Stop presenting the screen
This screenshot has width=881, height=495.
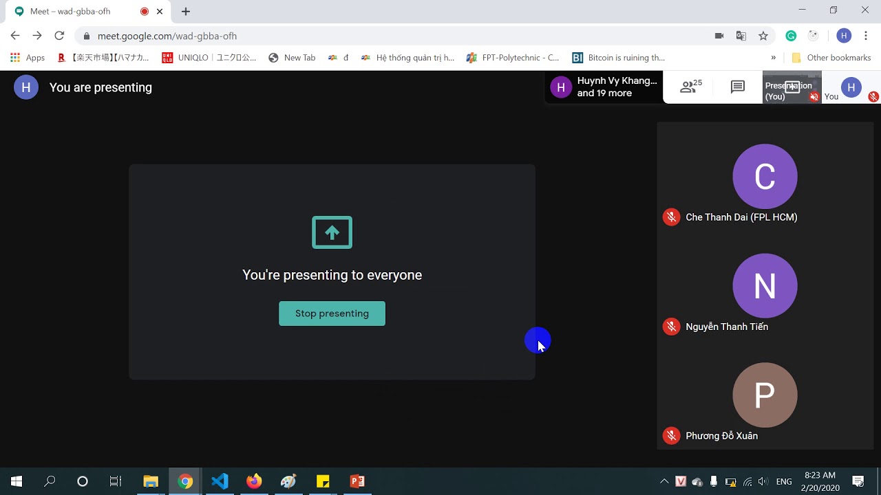pos(332,313)
